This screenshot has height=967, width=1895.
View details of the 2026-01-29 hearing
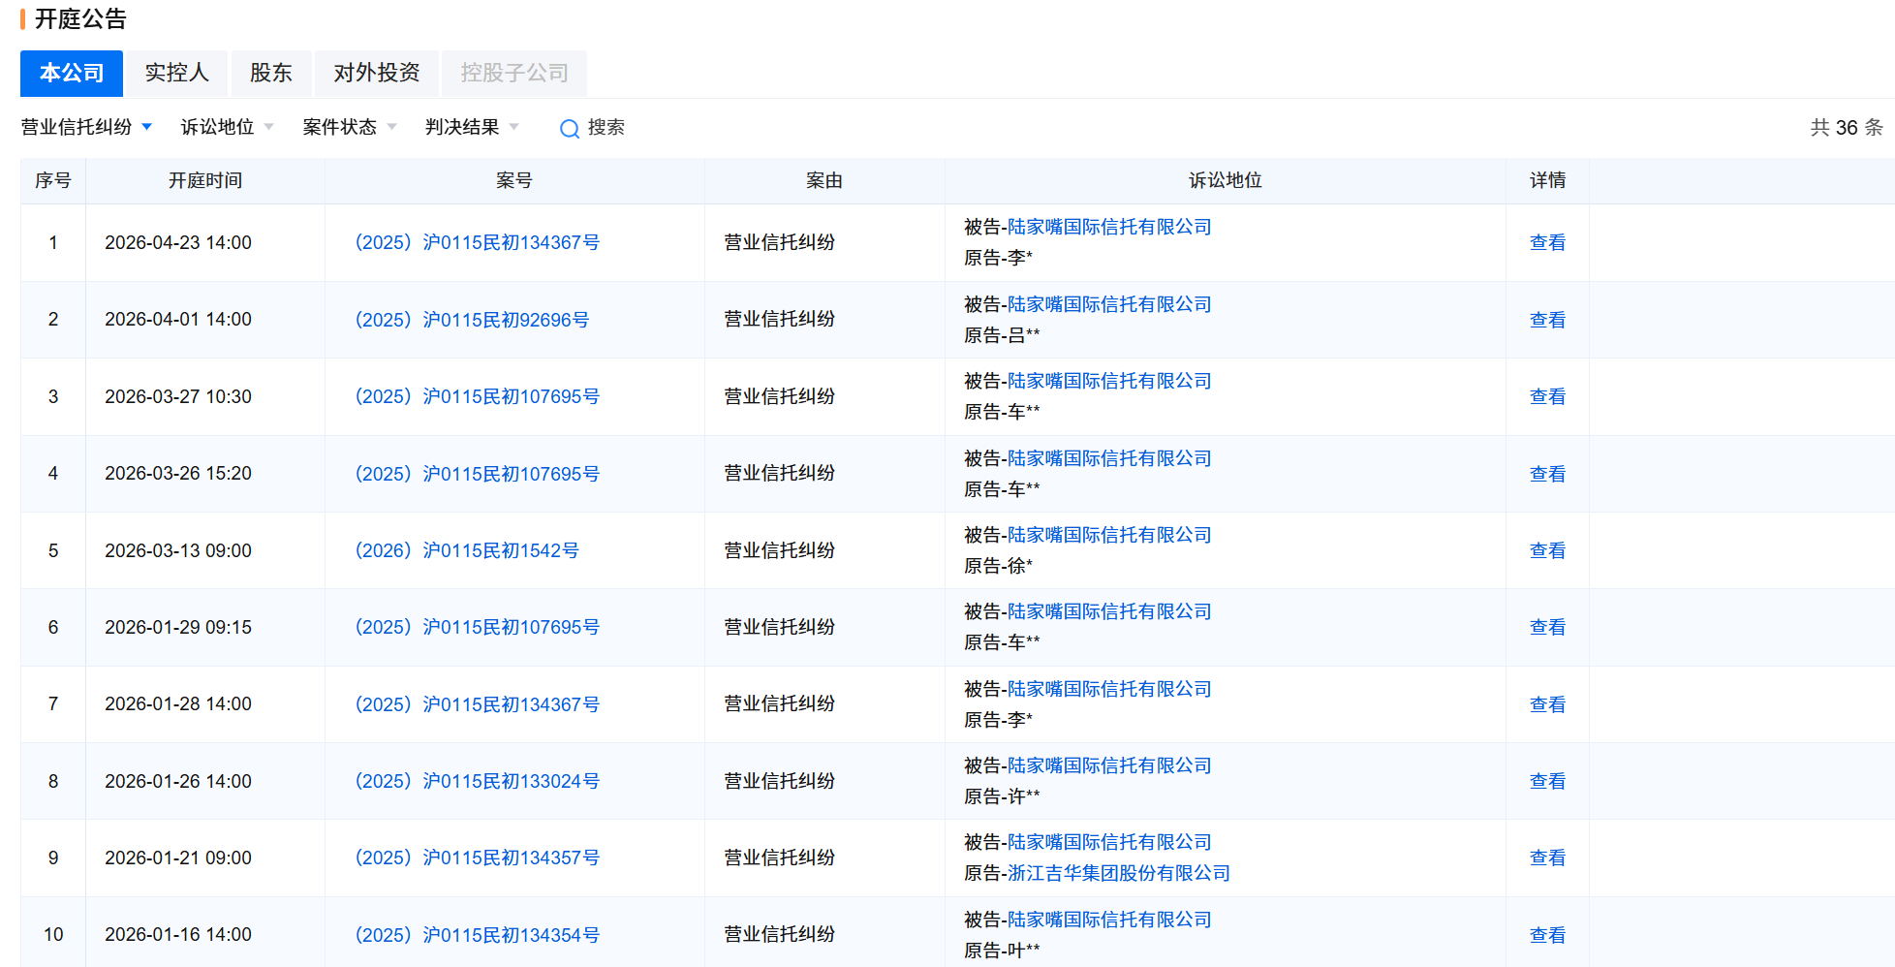pyautogui.click(x=1547, y=627)
